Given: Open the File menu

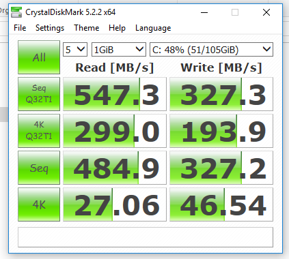Looking at the screenshot, I should [x=20, y=28].
